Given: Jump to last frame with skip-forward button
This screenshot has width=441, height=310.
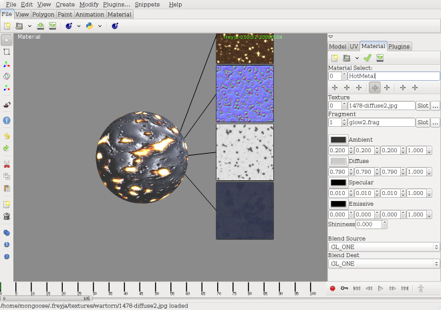Looking at the screenshot, I should [x=405, y=289].
